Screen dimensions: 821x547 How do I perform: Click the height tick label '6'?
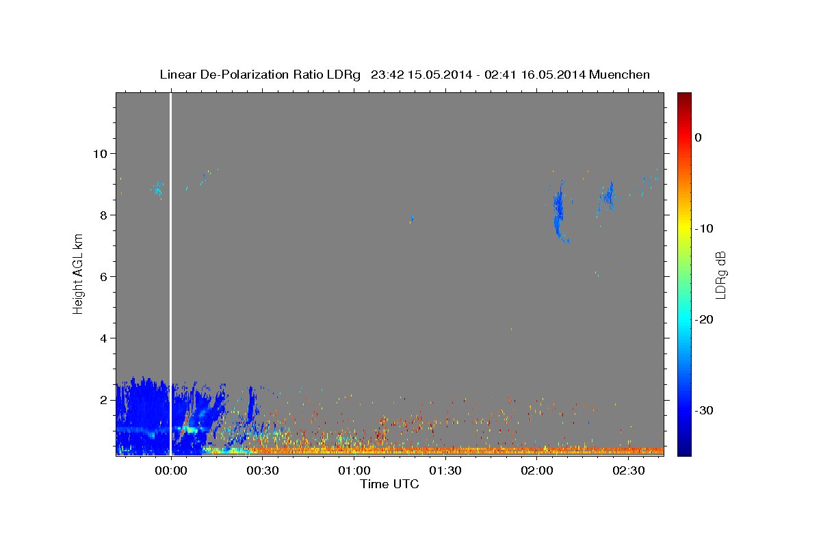105,276
